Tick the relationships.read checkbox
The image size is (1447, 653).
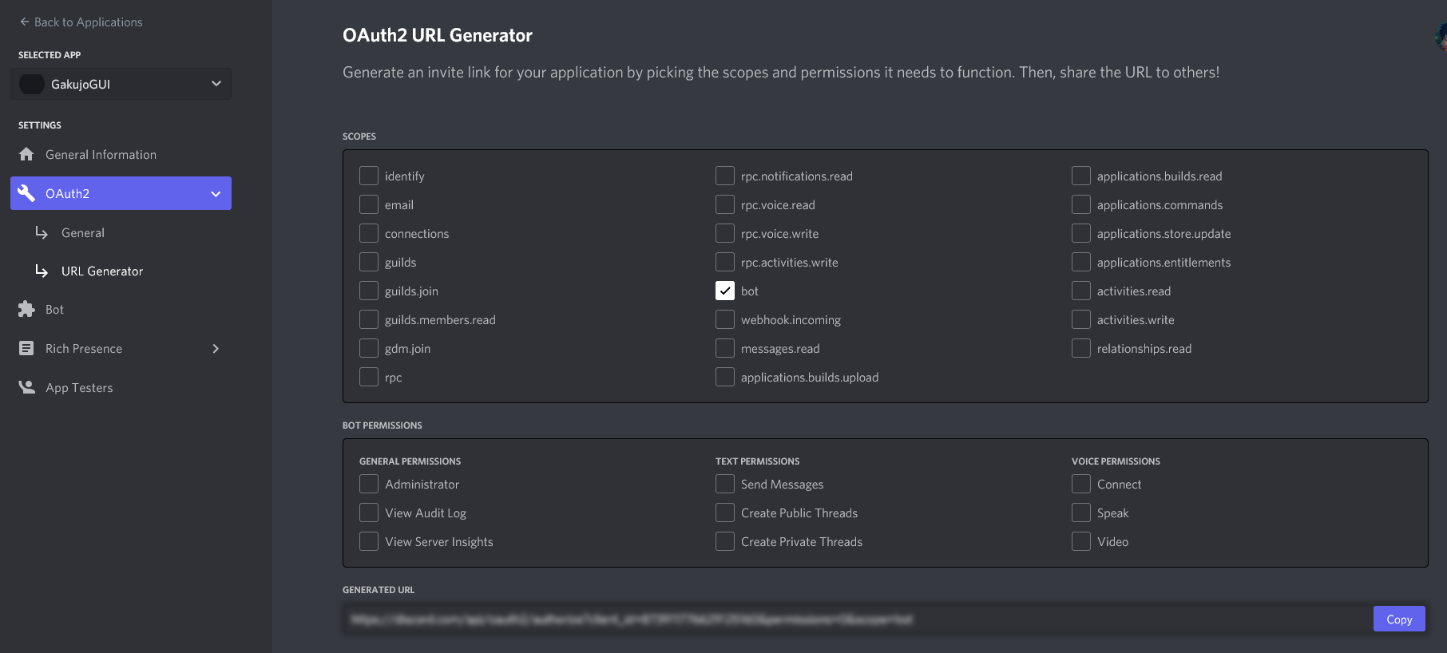point(1081,348)
